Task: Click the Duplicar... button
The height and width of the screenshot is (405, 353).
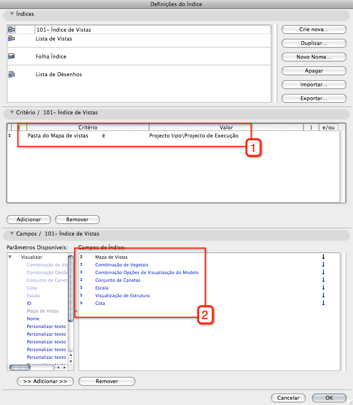Action: [314, 43]
